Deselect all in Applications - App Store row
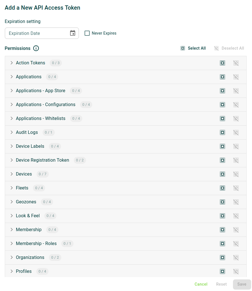The image size is (252, 291). [236, 91]
